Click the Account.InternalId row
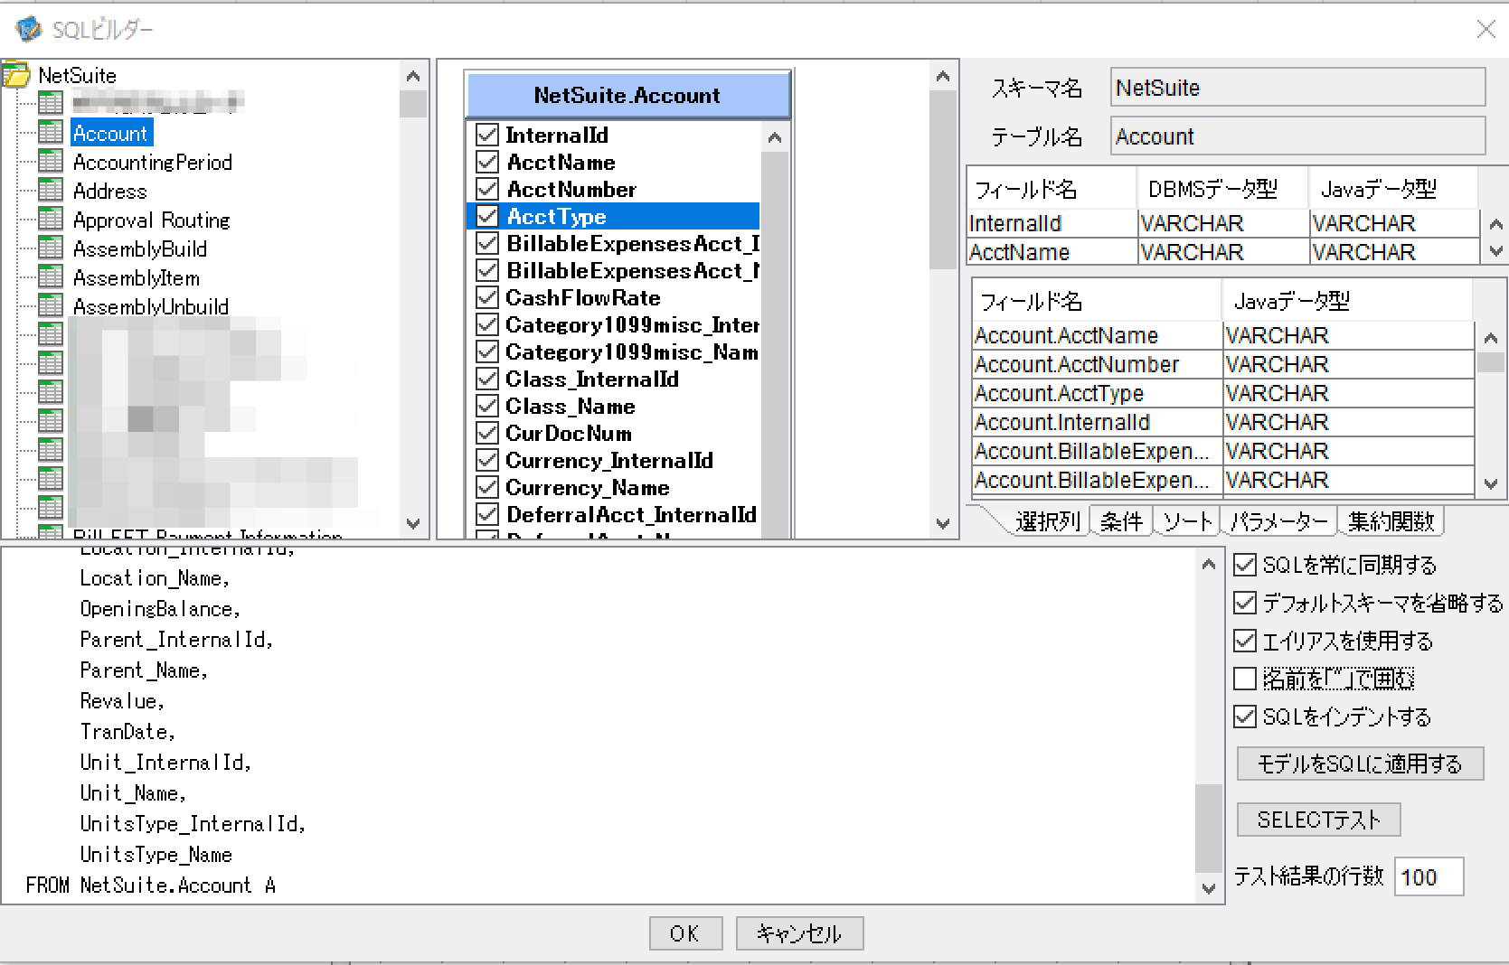 (1223, 422)
